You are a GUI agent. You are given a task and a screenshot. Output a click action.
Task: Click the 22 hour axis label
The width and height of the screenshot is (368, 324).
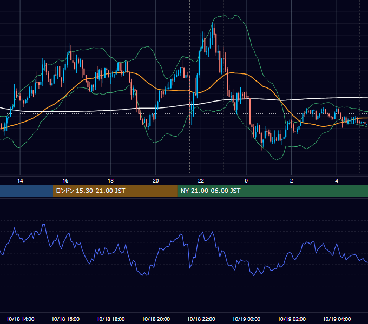pos(201,181)
